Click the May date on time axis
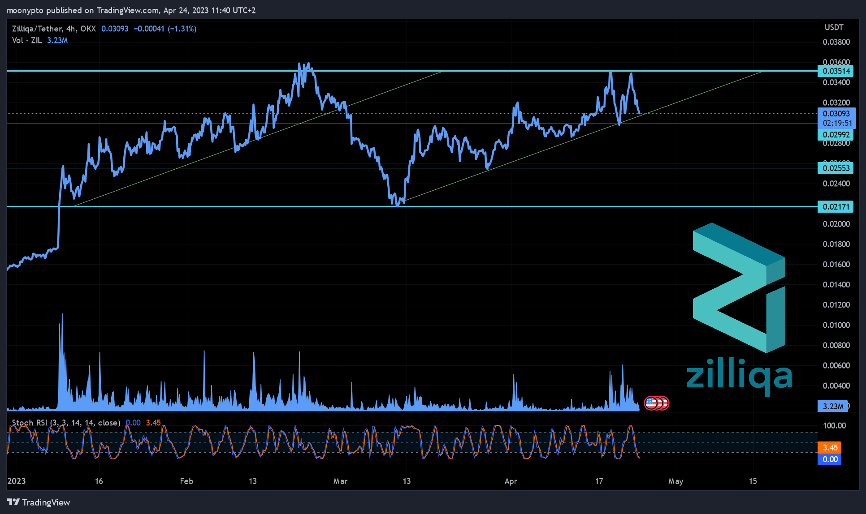 pyautogui.click(x=675, y=481)
